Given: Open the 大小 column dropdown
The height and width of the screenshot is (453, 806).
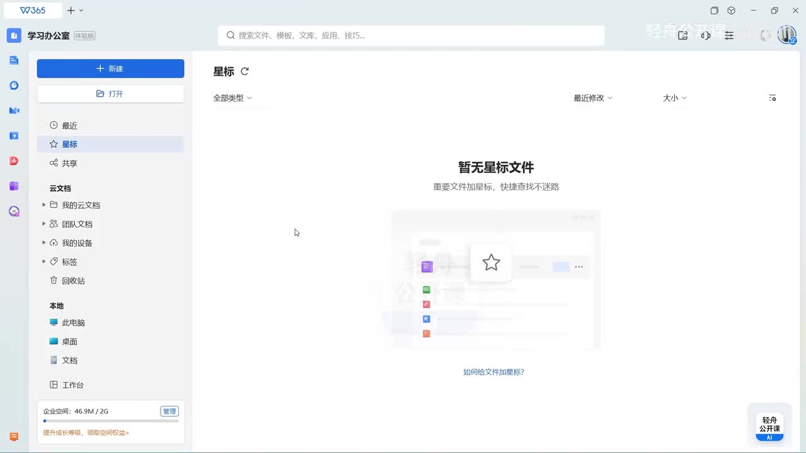Looking at the screenshot, I should coord(675,98).
